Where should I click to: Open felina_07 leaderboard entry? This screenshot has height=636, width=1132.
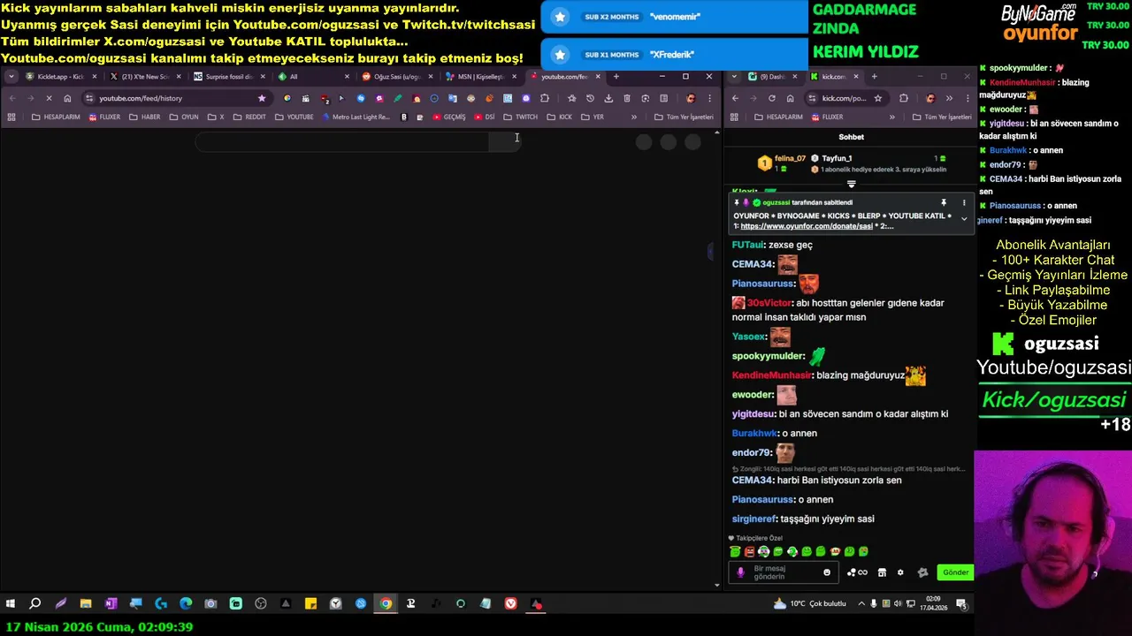782,163
